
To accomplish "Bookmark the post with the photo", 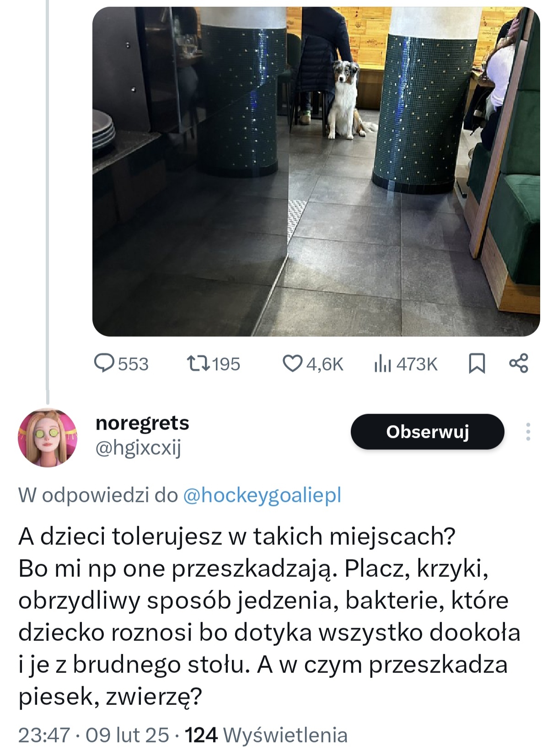I will 477,364.
